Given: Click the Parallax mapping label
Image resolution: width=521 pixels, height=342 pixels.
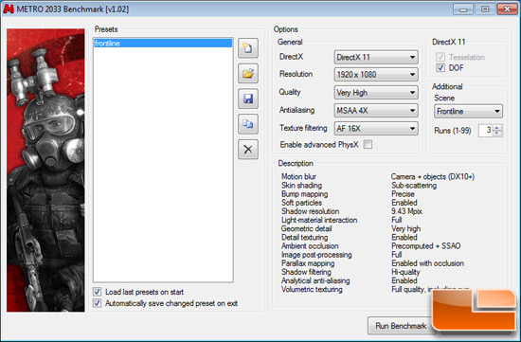Looking at the screenshot, I should (308, 263).
